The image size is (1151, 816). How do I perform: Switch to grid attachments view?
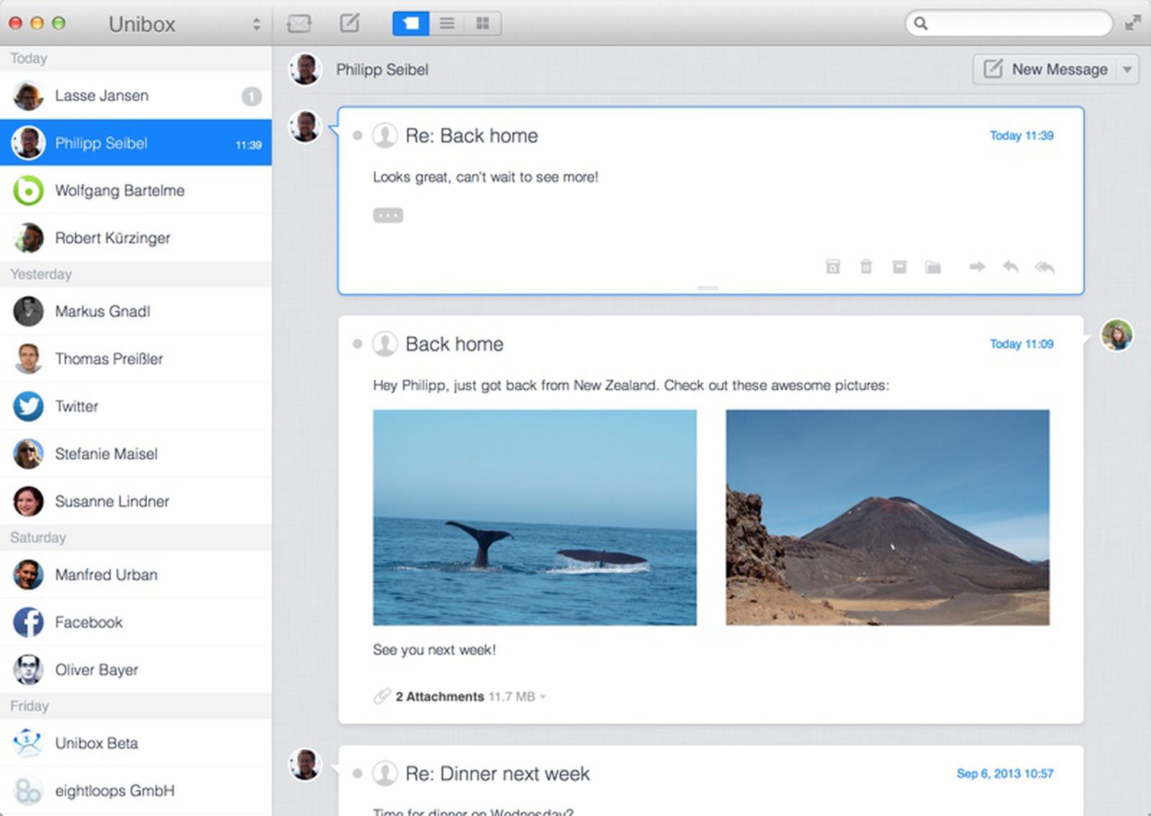[x=483, y=24]
